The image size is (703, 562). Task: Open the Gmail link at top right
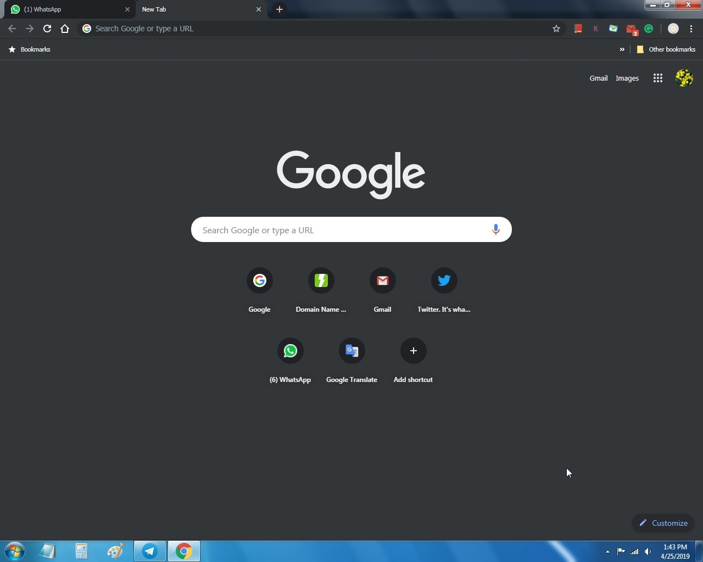click(599, 78)
